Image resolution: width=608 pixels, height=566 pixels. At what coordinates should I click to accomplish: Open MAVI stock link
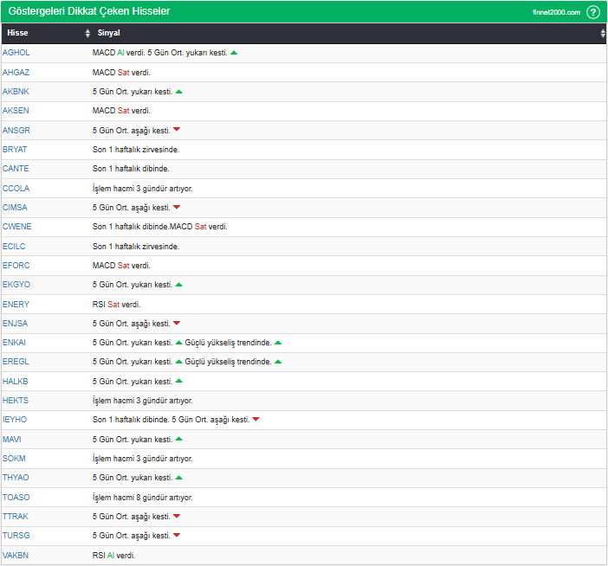[11, 440]
